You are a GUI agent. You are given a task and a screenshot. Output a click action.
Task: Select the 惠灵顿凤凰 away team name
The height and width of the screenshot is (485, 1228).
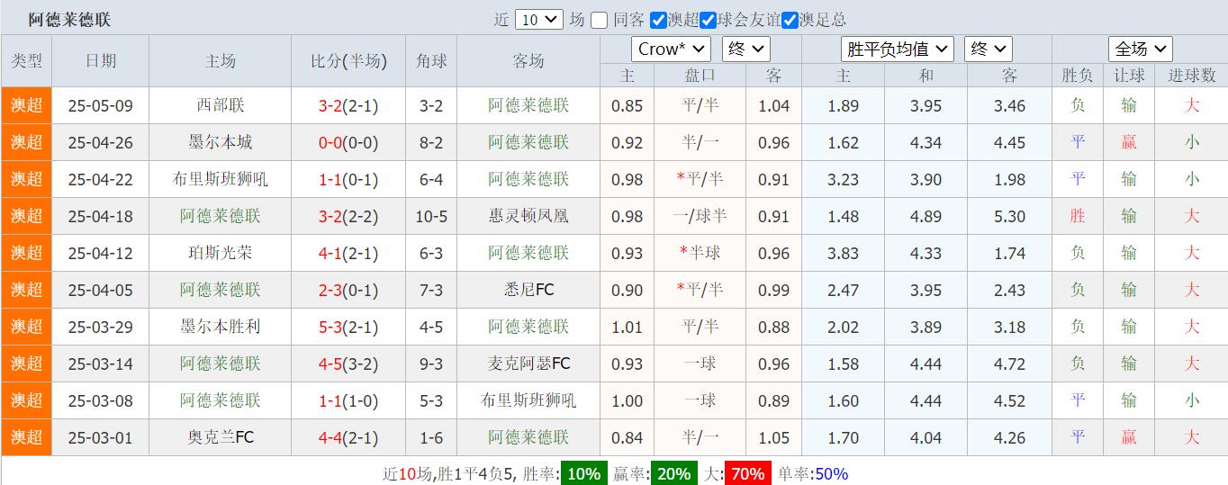[x=528, y=216]
